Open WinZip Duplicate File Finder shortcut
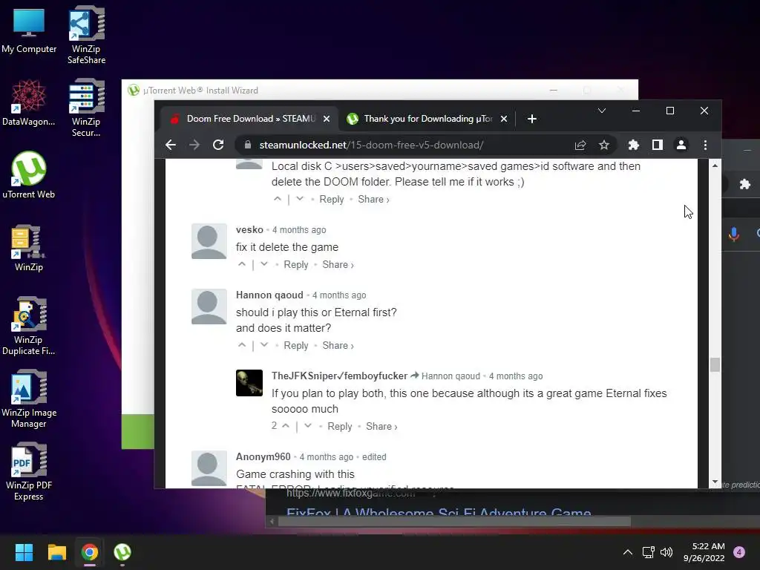This screenshot has width=760, height=570. point(29,326)
